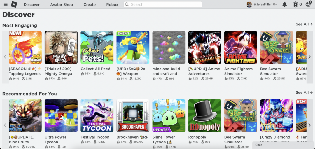Open Anime Fighters Simulator thumbnail

pyautogui.click(x=241, y=48)
